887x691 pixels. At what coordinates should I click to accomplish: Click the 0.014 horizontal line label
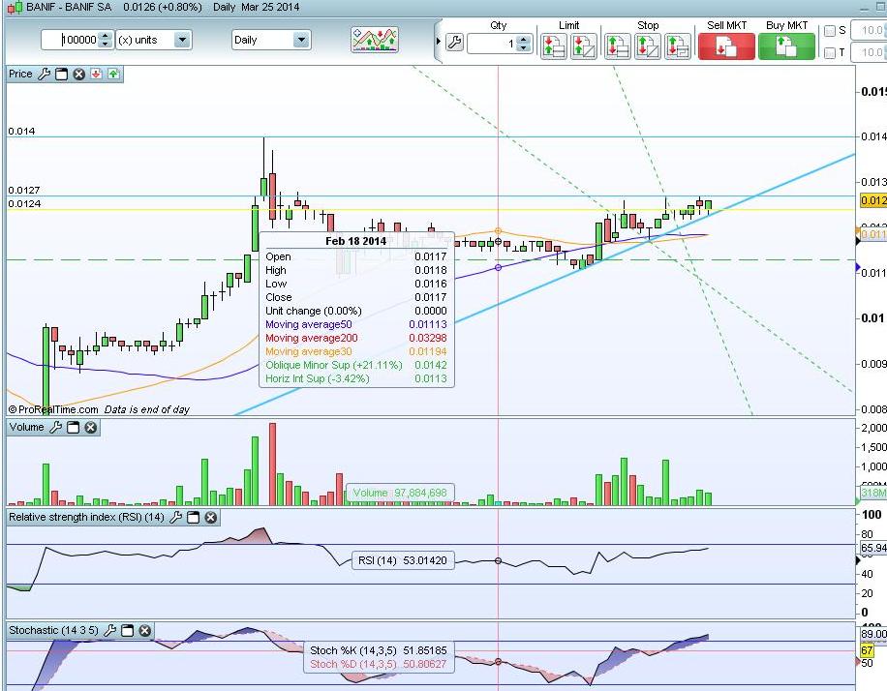pyautogui.click(x=21, y=132)
